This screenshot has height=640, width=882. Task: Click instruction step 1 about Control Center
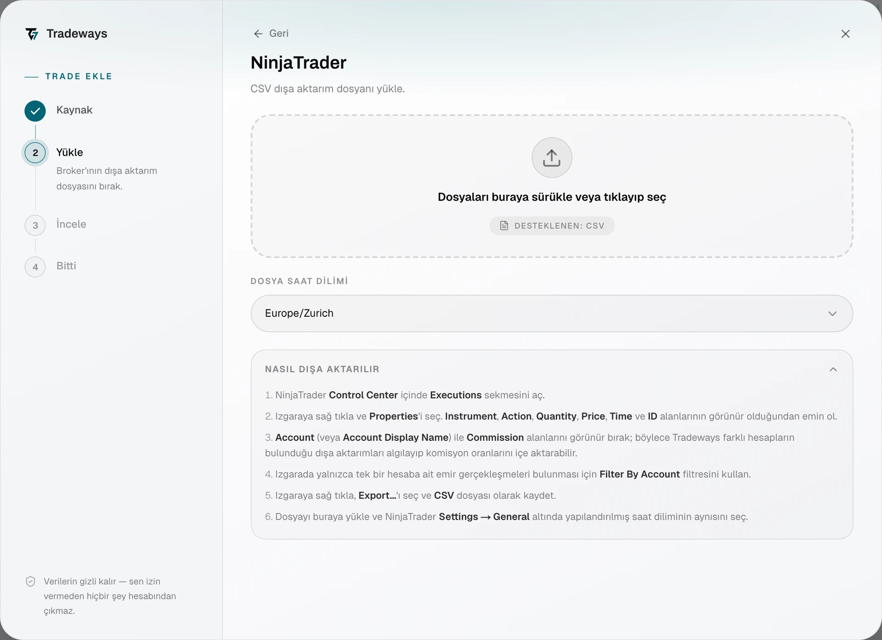tap(405, 395)
